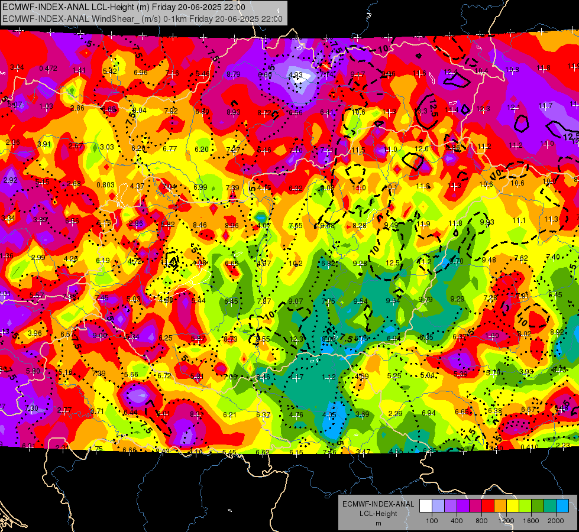Click the map value '10.2'

pos(295,263)
